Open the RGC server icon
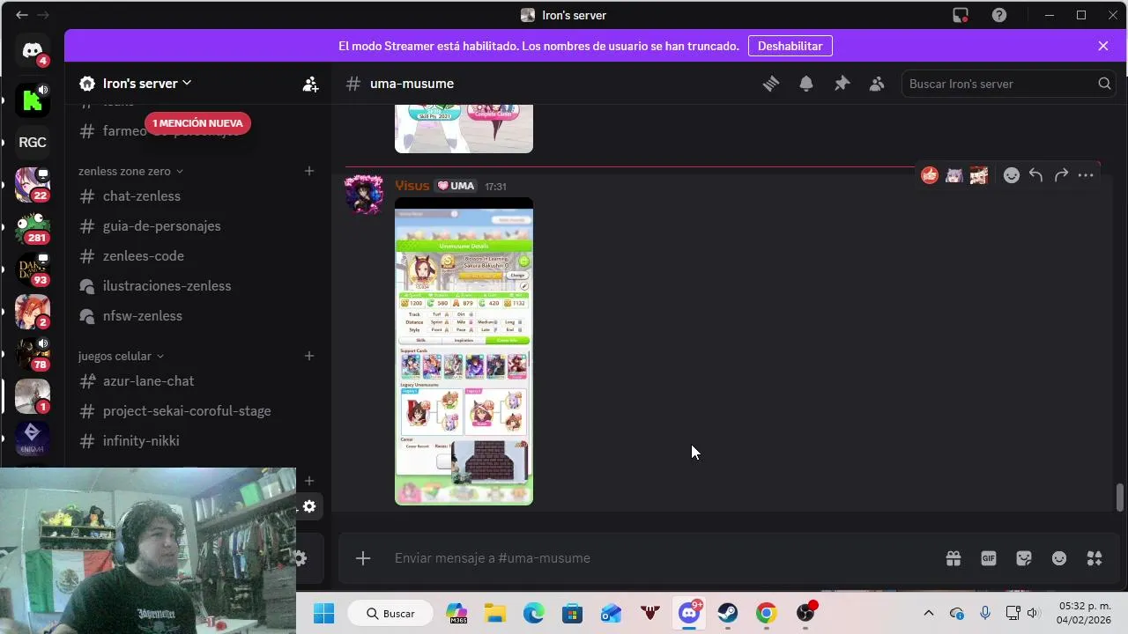Viewport: 1128px width, 634px height. 33,142
